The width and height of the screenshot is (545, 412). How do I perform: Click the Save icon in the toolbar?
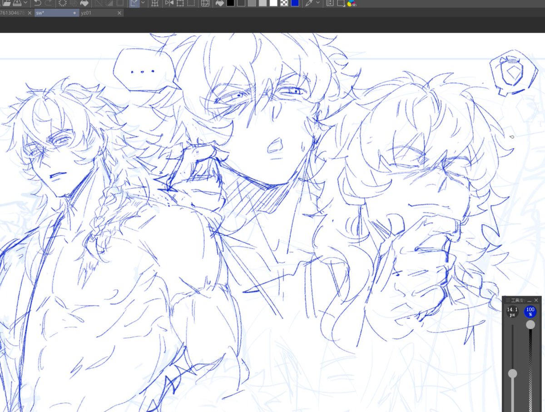point(17,3)
